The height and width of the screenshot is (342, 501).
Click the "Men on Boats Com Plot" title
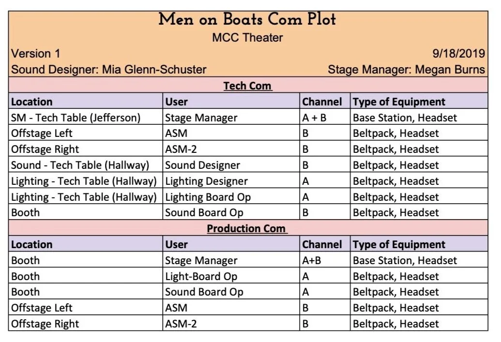pos(247,20)
